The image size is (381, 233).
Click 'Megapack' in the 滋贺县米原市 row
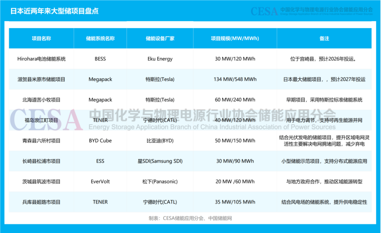(x=100, y=80)
